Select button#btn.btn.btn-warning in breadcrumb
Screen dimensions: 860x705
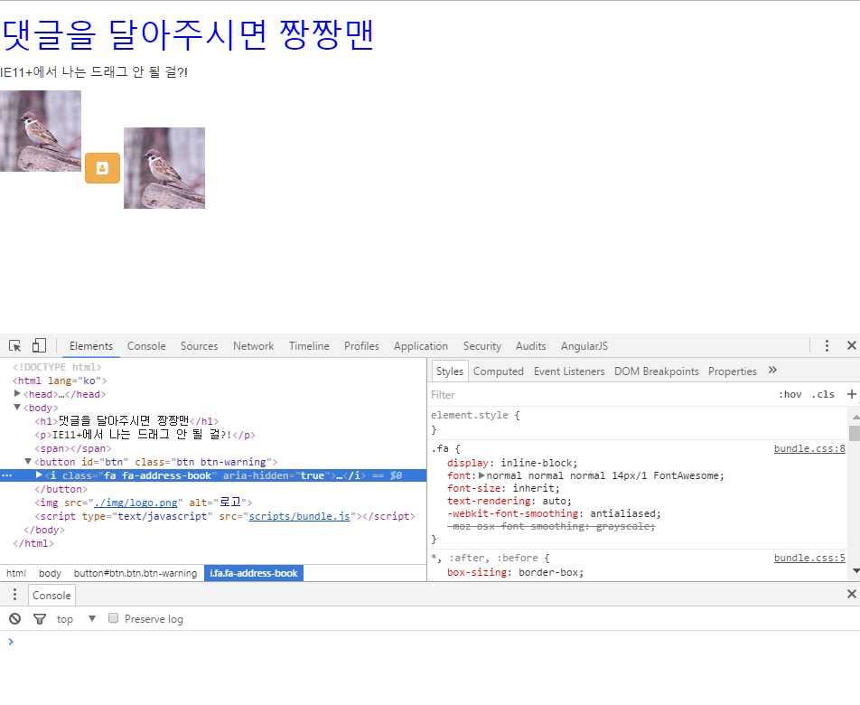136,573
